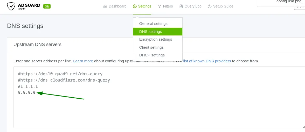
Task: Click the Query Log document icon
Action: [181, 6]
